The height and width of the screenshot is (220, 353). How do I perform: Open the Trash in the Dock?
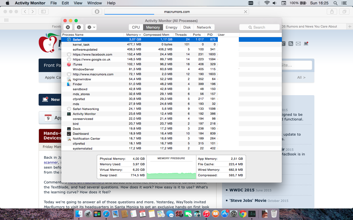274,214
